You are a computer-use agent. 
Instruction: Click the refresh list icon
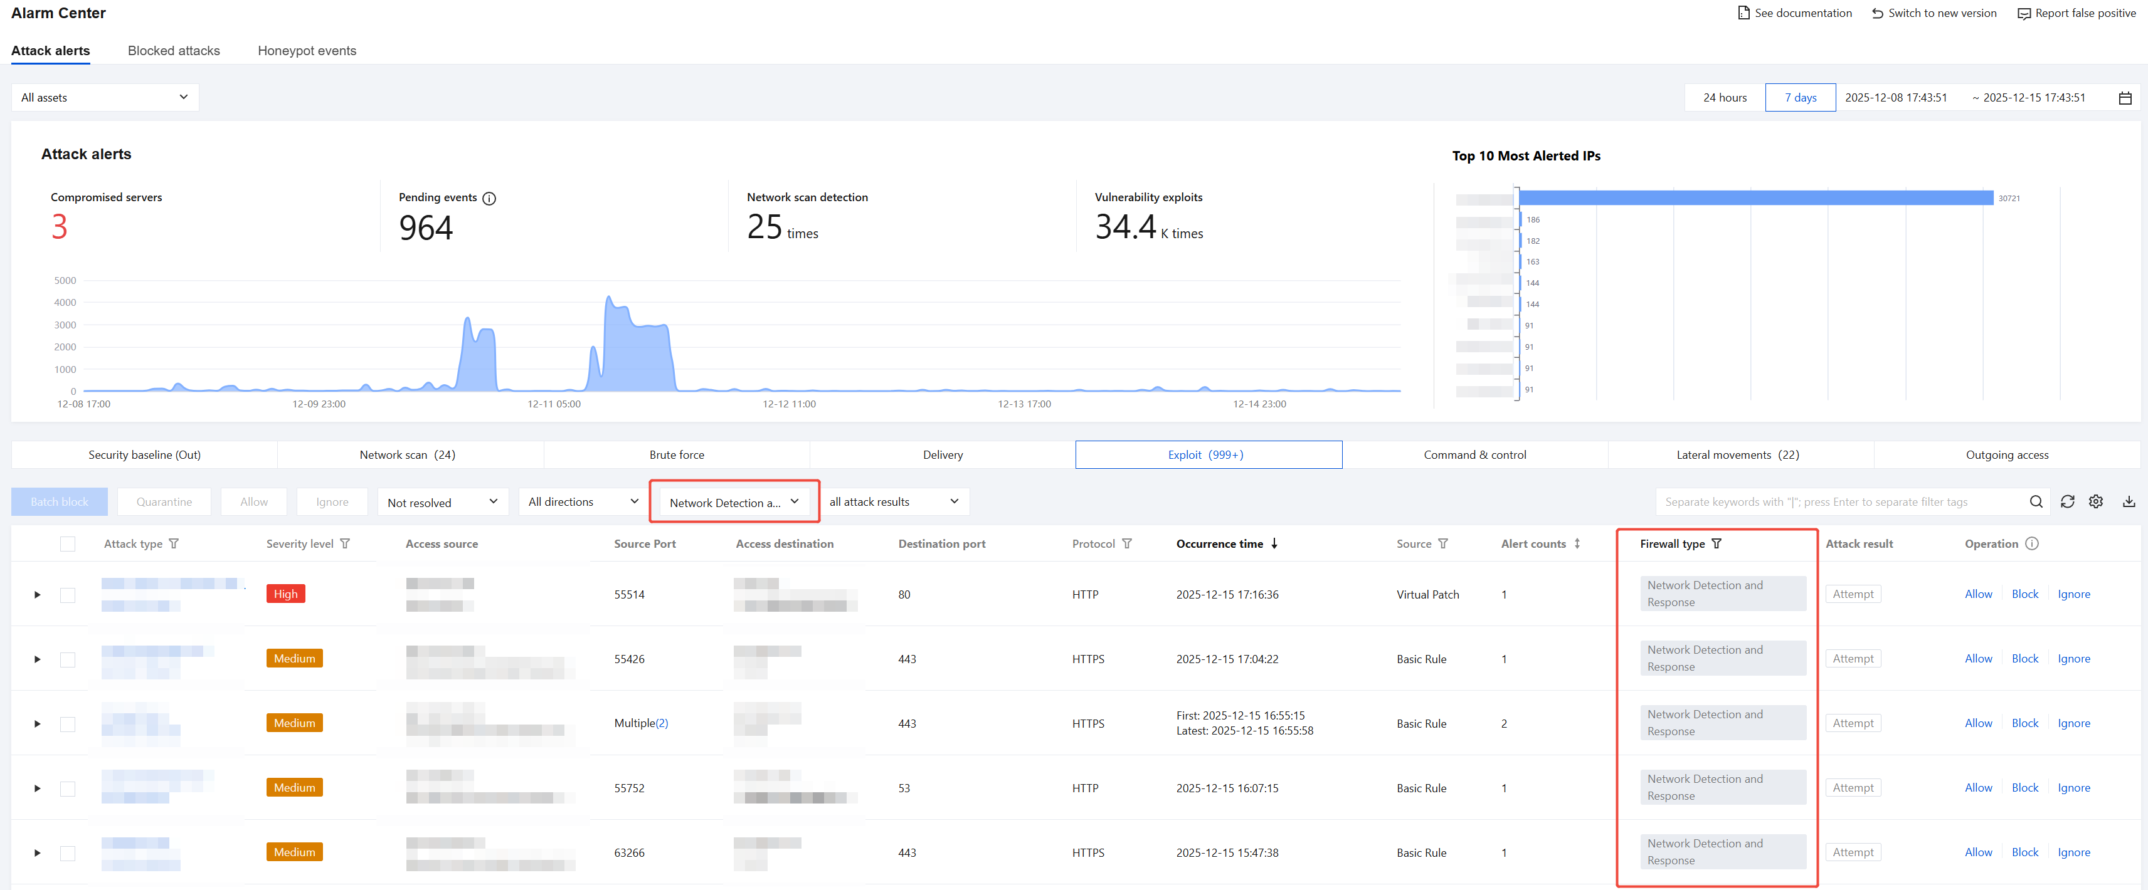pos(2067,501)
